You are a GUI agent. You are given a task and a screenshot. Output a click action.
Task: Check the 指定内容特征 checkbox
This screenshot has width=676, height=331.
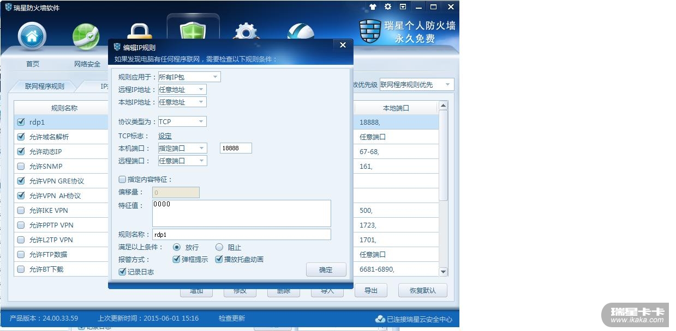(x=122, y=179)
